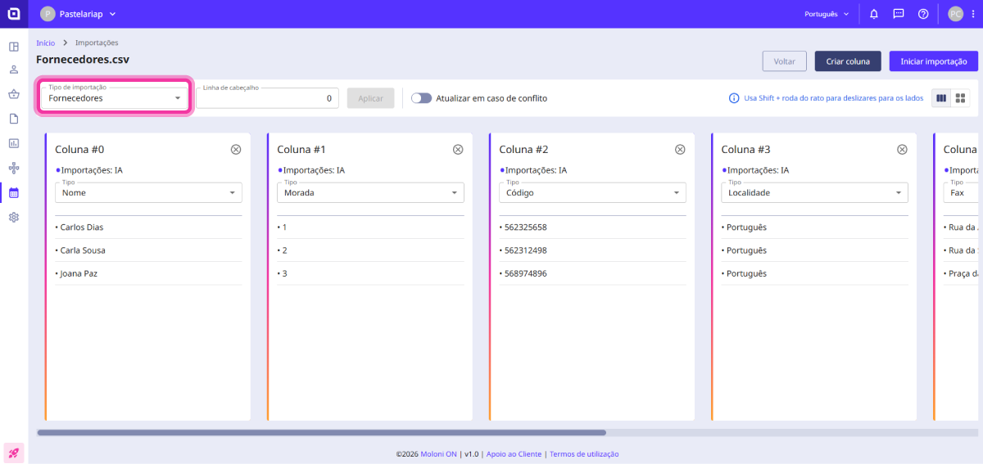Go to Início breadcrumb link
Screen dimensions: 983x464
[46, 43]
